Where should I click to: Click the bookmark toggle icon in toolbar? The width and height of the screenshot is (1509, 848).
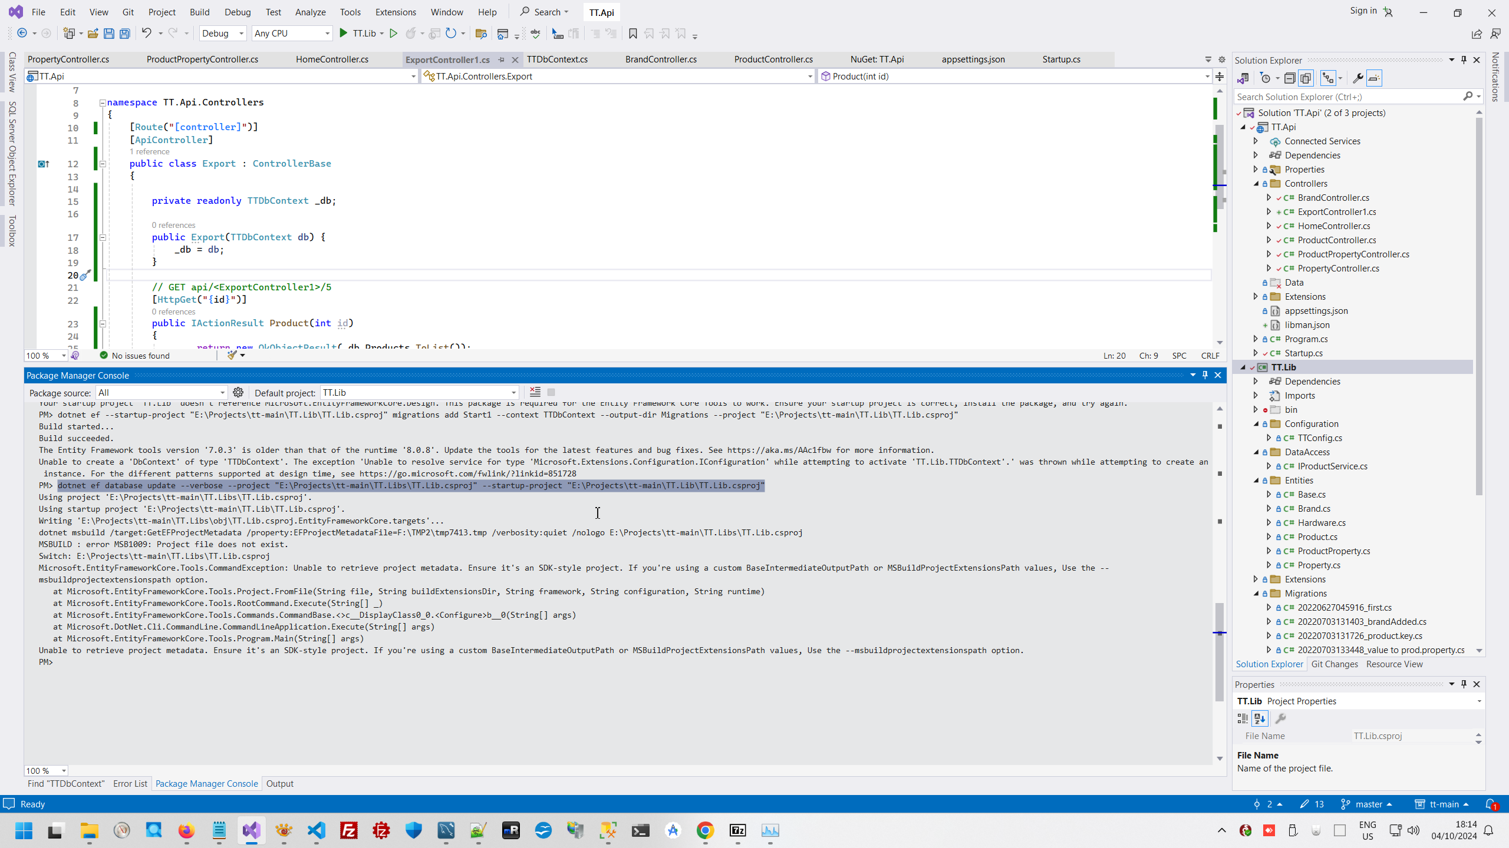[x=632, y=34]
